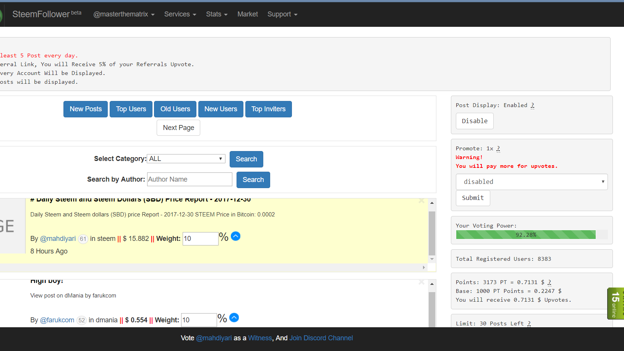This screenshot has height=351, width=624.
Task: Show New Posts list
Action: pos(86,109)
